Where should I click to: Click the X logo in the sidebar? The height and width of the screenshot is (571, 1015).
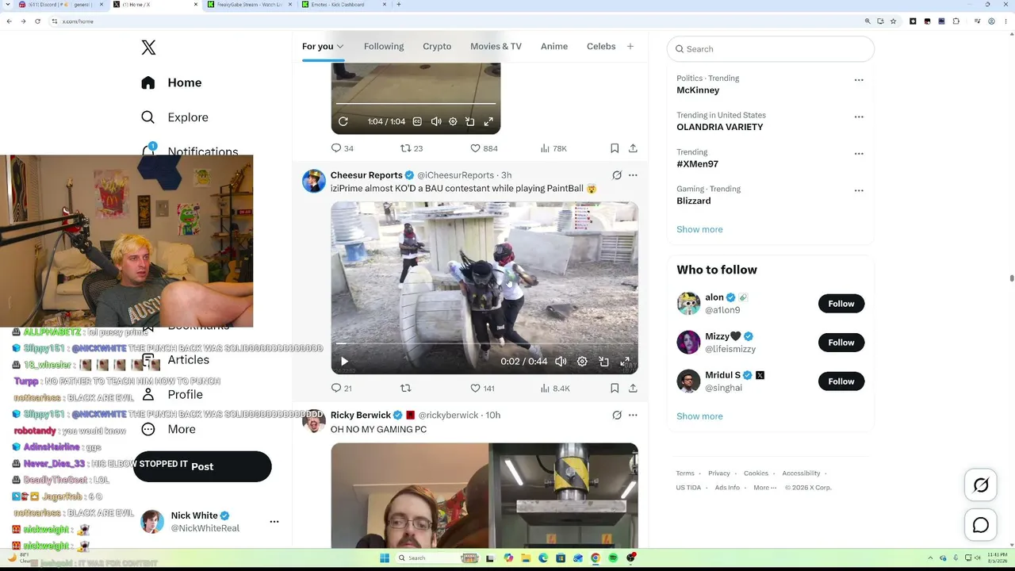pyautogui.click(x=148, y=48)
